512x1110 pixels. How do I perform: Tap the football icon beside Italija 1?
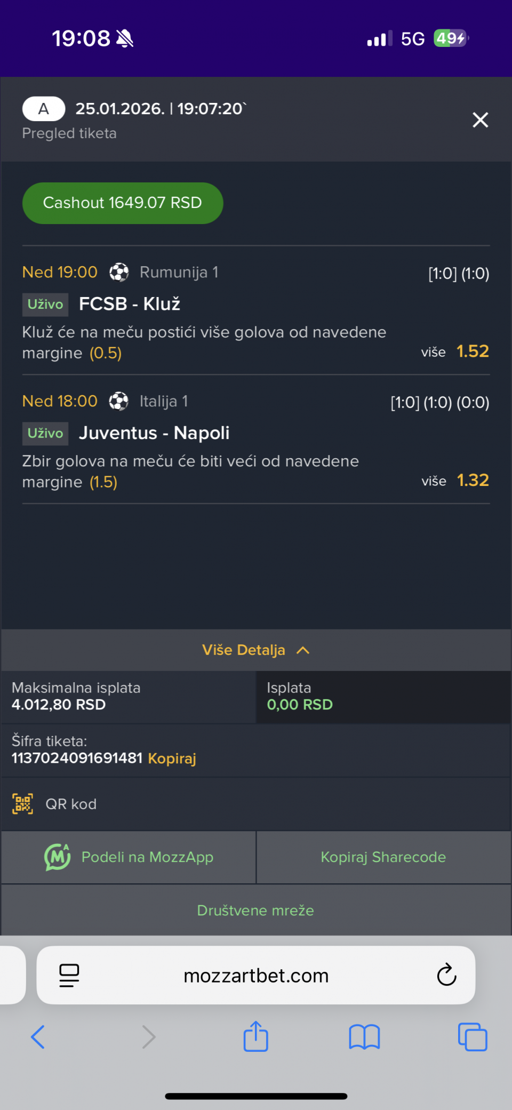pyautogui.click(x=119, y=401)
